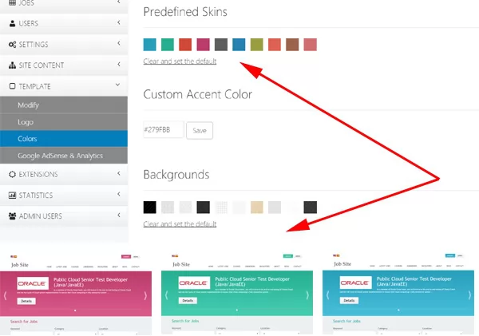Viewport: 479px width, 336px height.
Task: Expand the Site Content menu chevron
Action: tap(118, 65)
